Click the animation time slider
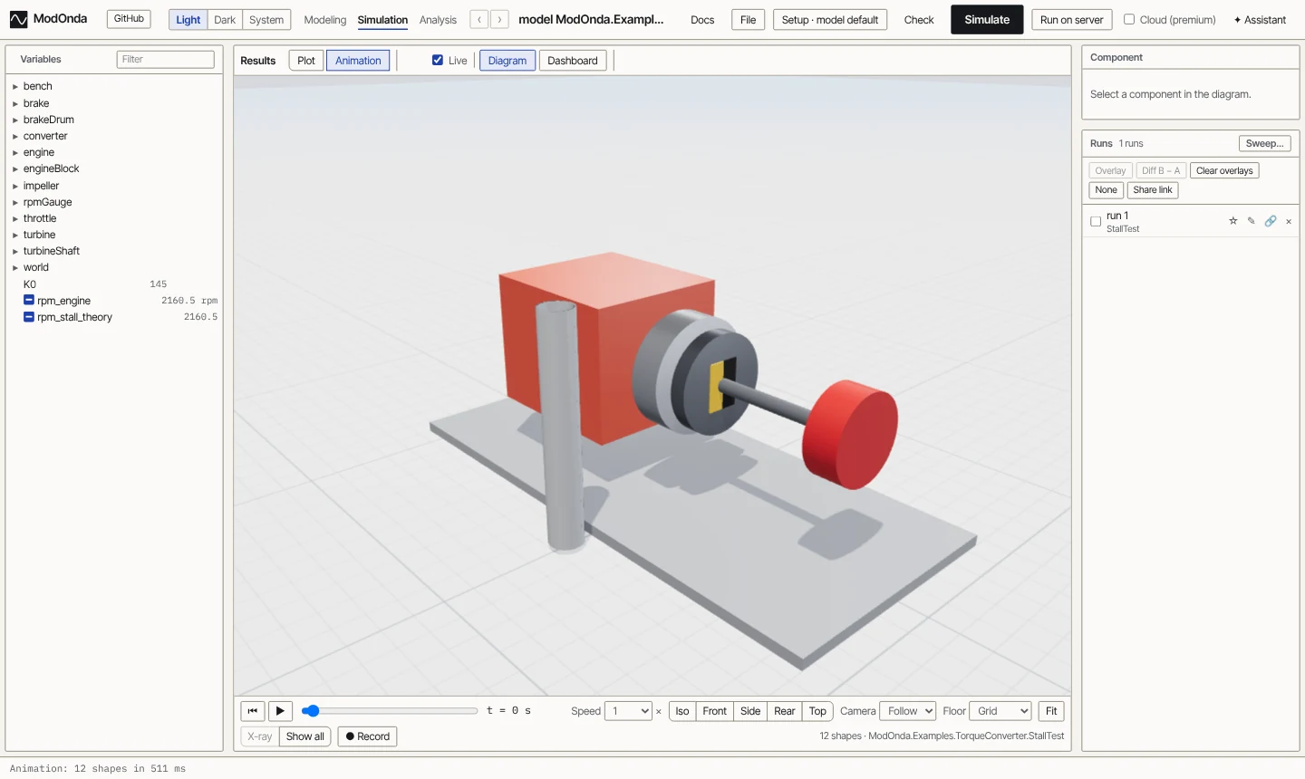The height and width of the screenshot is (779, 1305). point(390,711)
